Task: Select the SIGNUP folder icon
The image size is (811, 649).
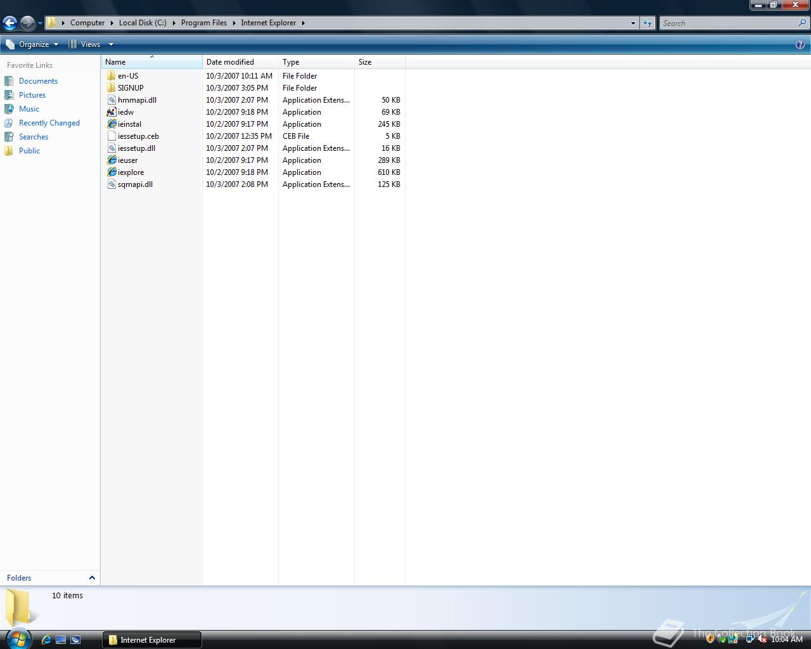Action: pyautogui.click(x=112, y=88)
